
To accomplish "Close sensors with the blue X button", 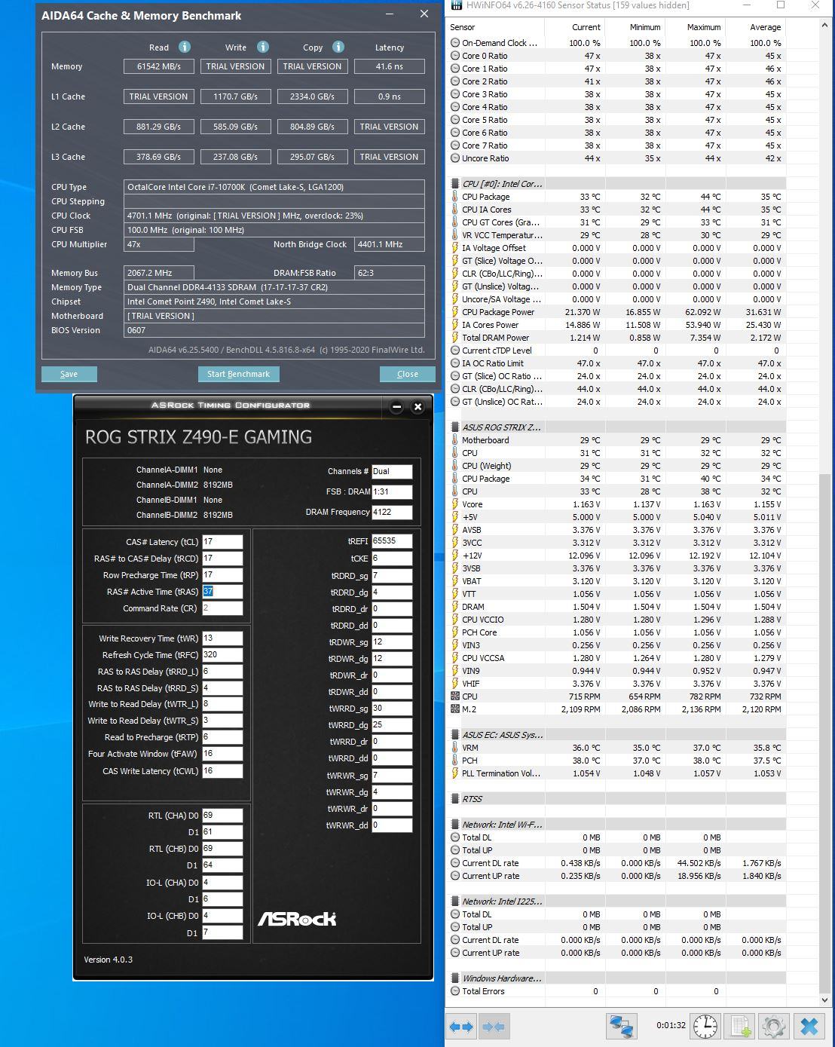I will tap(809, 1027).
